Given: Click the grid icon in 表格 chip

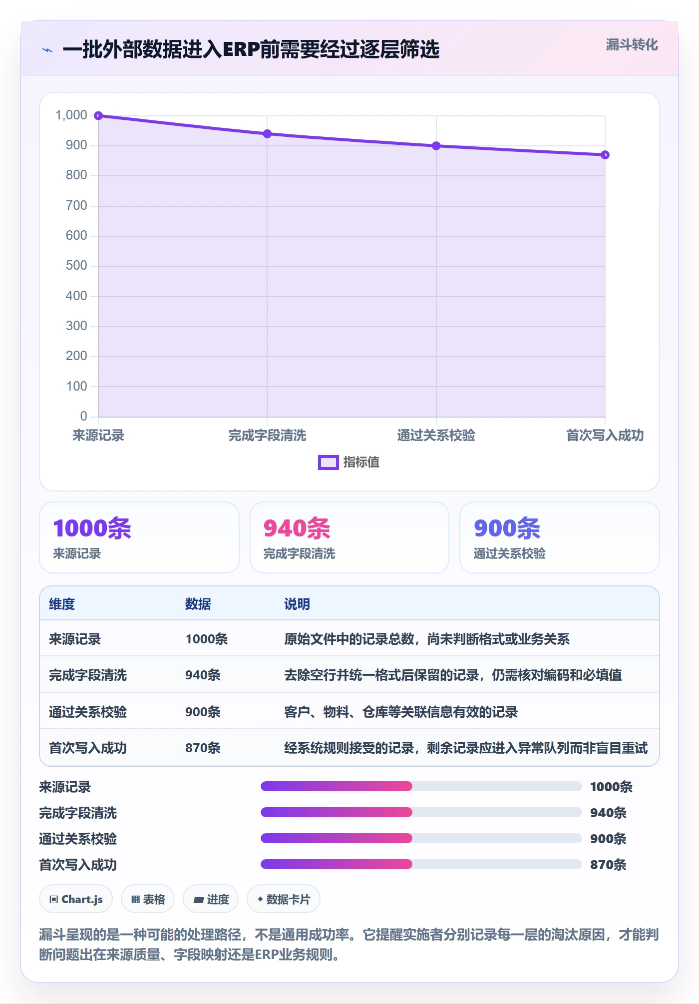Looking at the screenshot, I should click(x=135, y=900).
